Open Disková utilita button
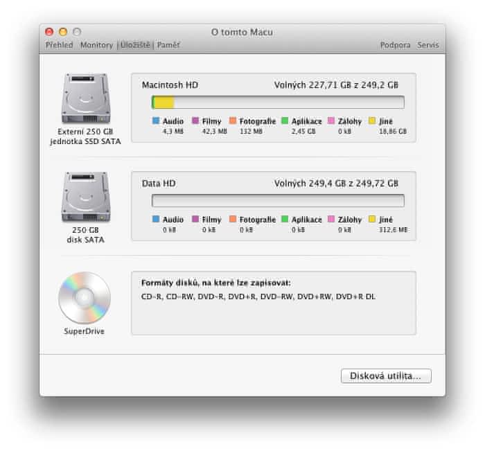Screen dimensions: 485x451 point(386,375)
